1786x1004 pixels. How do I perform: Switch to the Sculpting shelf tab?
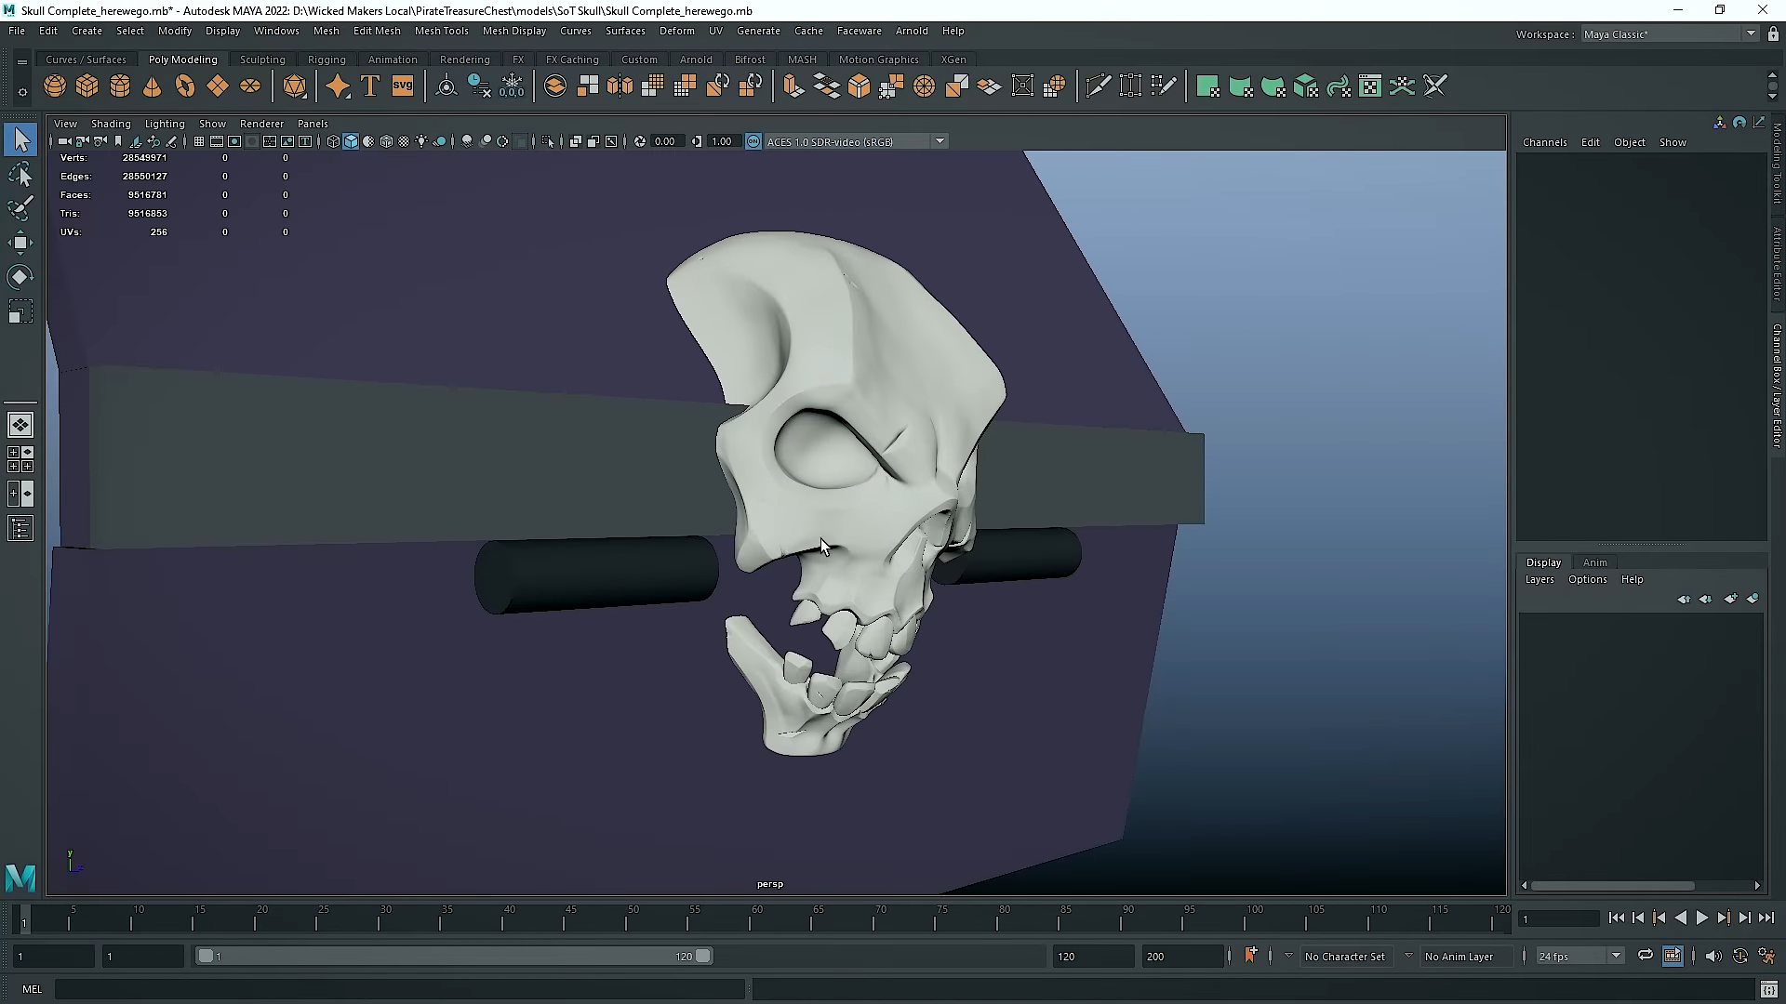pos(262,59)
